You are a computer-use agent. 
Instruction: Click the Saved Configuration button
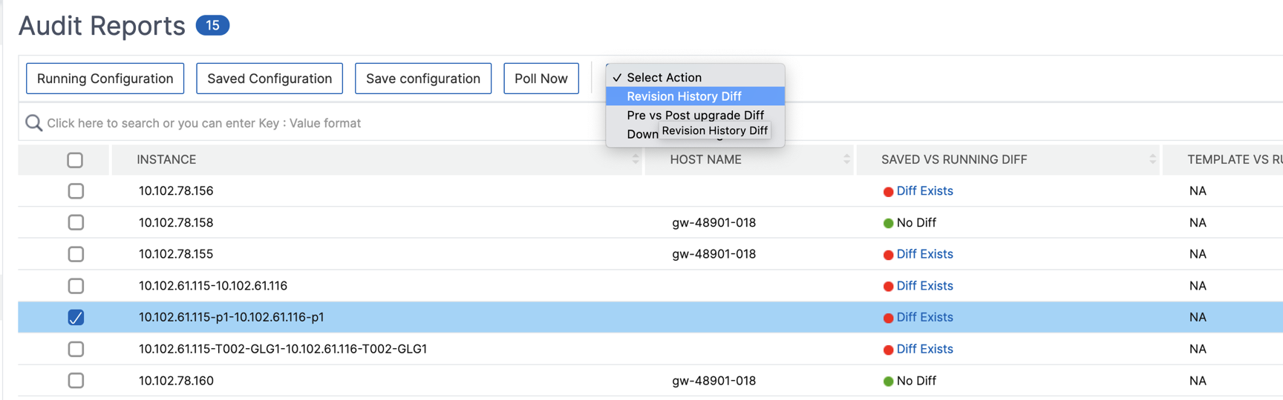pyautogui.click(x=270, y=79)
